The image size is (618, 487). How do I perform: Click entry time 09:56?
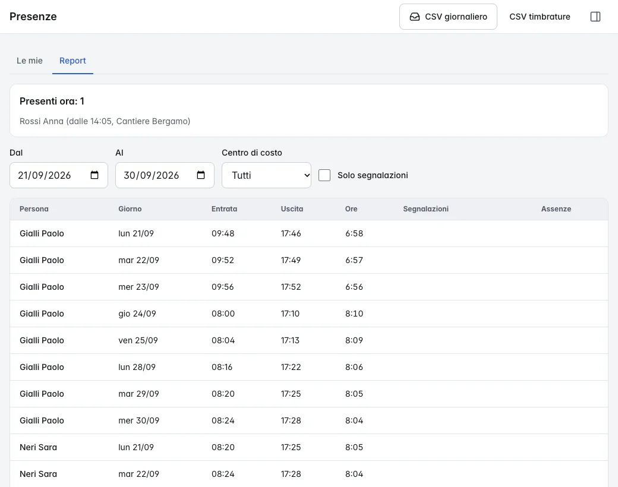(223, 287)
